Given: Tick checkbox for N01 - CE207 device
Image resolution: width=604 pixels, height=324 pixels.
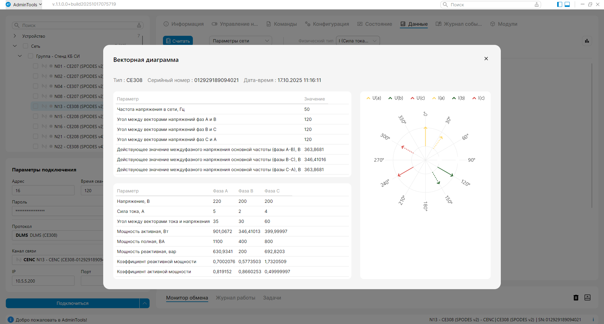Looking at the screenshot, I should click(36, 66).
